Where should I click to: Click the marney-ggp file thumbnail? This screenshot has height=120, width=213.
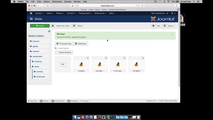click(118, 64)
